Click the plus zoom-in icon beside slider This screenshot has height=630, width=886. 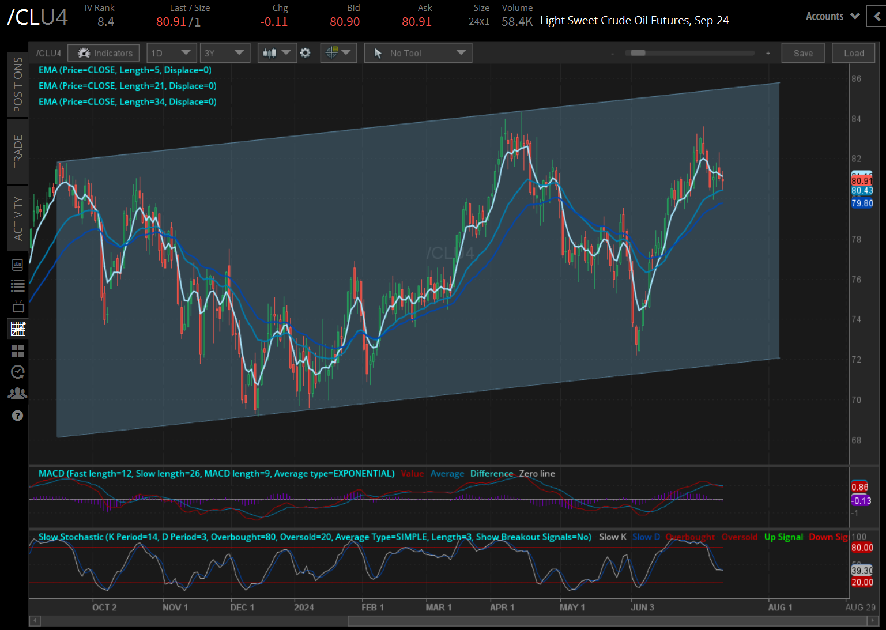coord(768,53)
